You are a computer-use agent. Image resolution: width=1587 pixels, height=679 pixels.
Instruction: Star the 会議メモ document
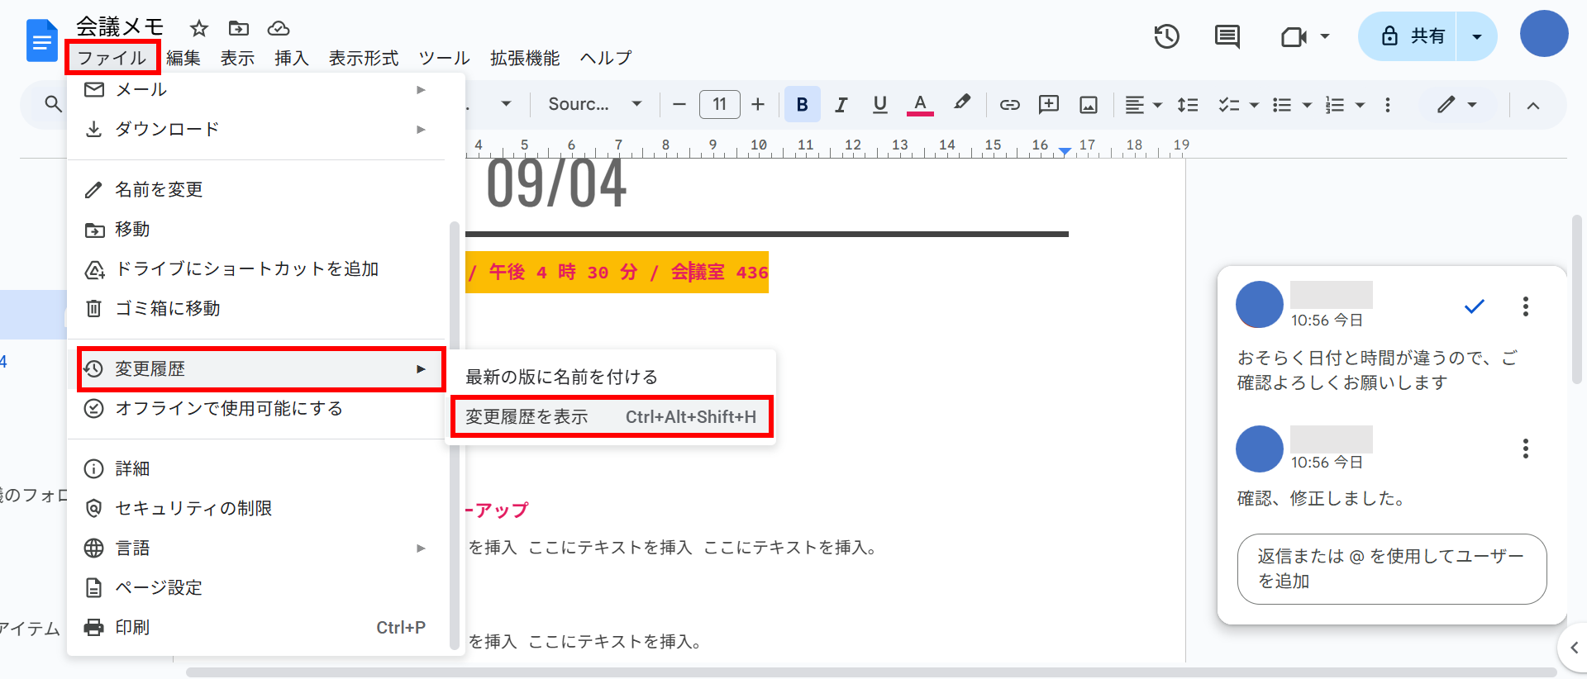pos(198,29)
